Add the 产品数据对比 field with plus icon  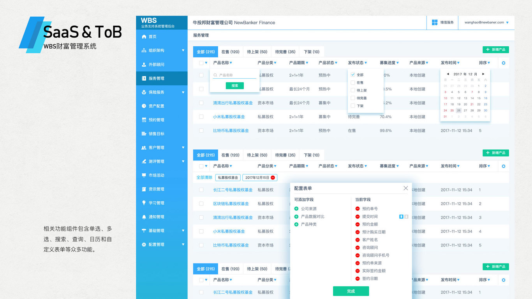pos(296,216)
